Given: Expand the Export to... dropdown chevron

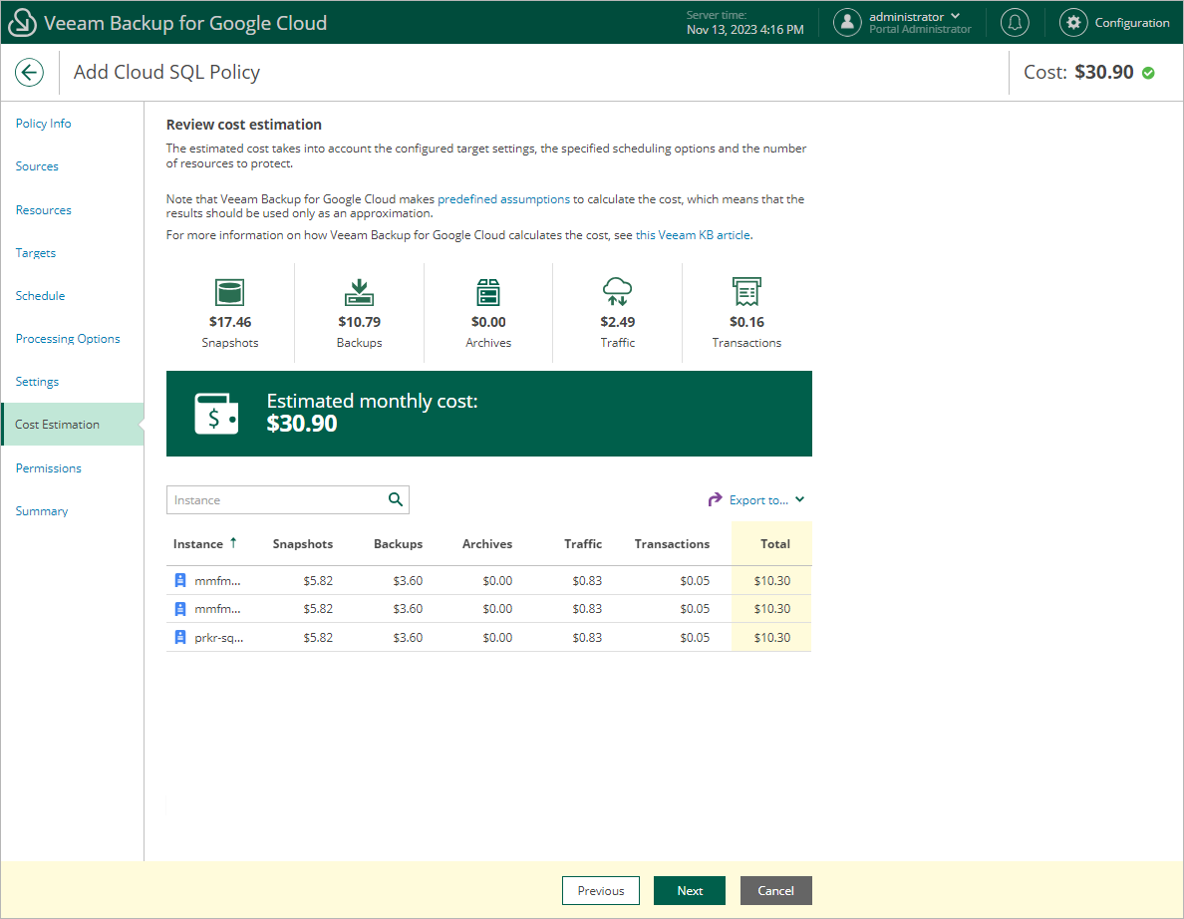Looking at the screenshot, I should (x=799, y=499).
